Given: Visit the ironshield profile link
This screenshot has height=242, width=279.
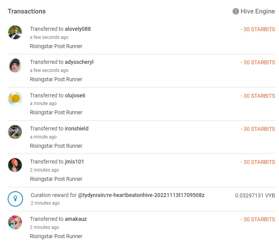Looking at the screenshot, I should tap(77, 129).
